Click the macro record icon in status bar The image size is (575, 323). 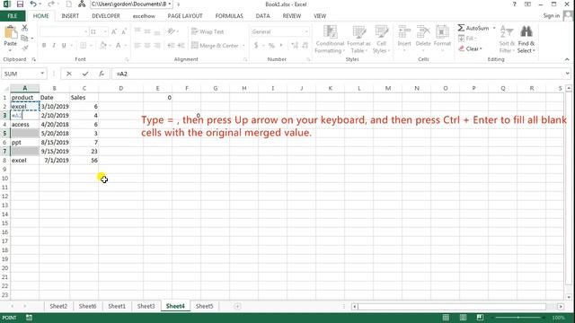pos(29,318)
